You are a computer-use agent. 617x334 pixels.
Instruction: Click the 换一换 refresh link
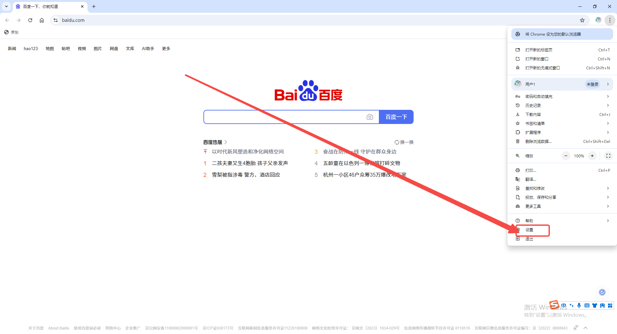pos(404,142)
